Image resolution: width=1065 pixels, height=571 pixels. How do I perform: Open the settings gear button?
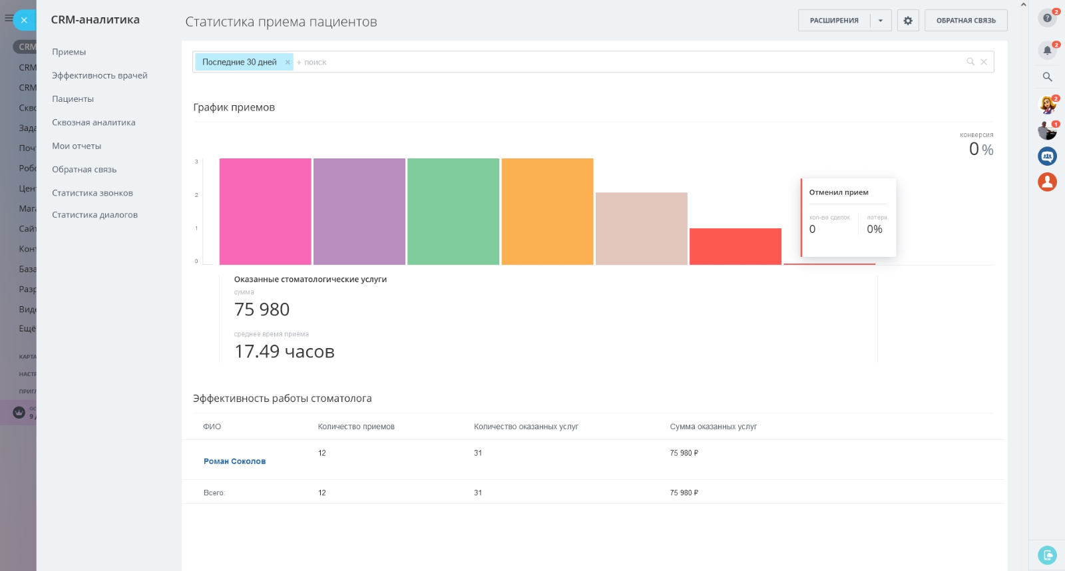tap(908, 21)
